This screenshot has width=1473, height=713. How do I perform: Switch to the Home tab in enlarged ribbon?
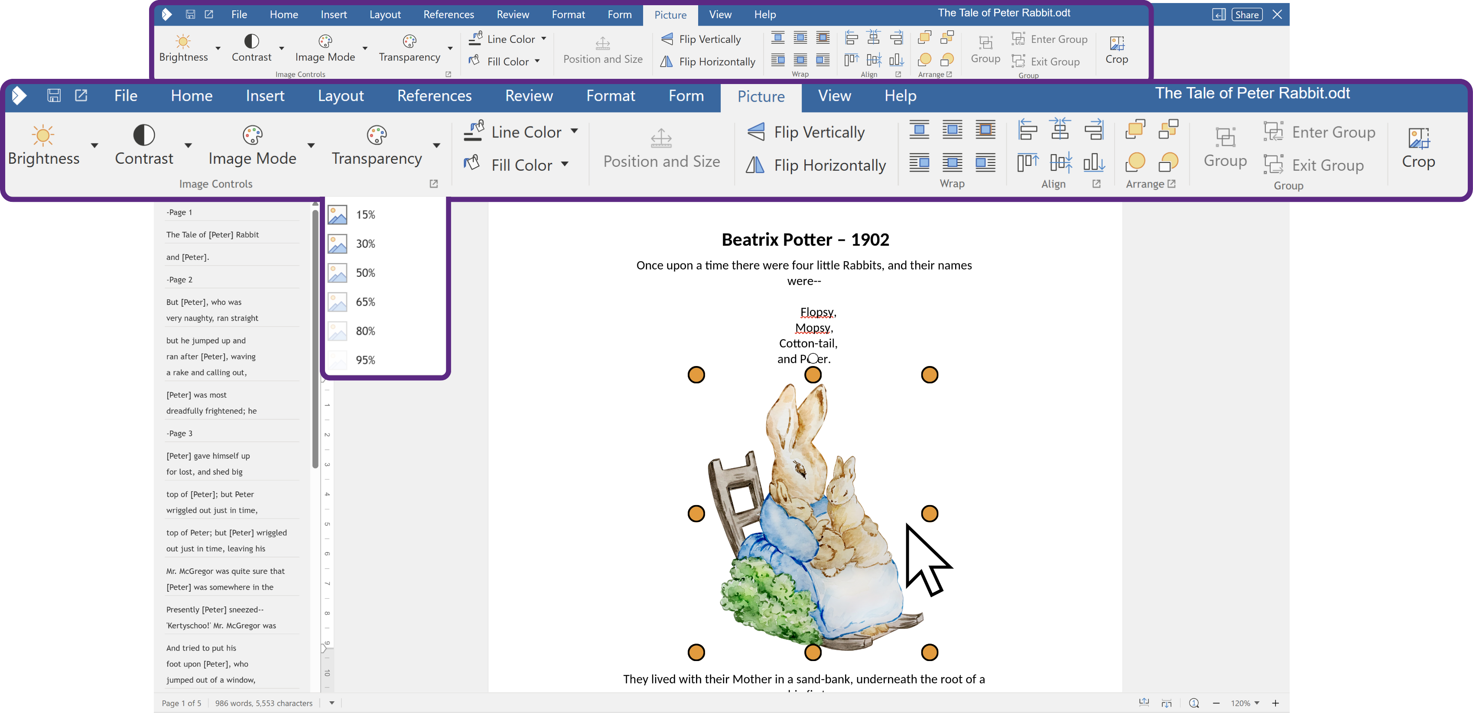click(x=192, y=96)
